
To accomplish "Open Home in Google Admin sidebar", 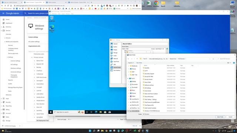I will 7,20.
